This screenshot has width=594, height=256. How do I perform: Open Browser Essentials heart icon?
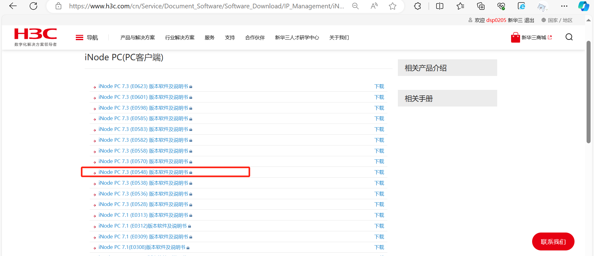click(501, 6)
